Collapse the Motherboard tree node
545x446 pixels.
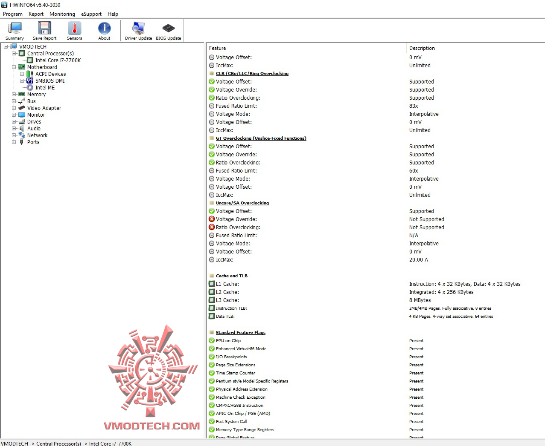pyautogui.click(x=14, y=67)
